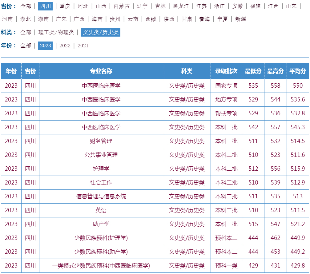Click 少数民族预科(护理学) cell
Image resolution: width=310 pixels, height=274 pixels.
coord(101,238)
